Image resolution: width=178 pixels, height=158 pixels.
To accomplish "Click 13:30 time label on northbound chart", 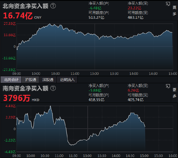I will tap(114, 74).
